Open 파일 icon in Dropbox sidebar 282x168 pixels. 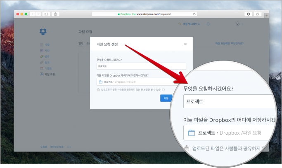[42, 44]
